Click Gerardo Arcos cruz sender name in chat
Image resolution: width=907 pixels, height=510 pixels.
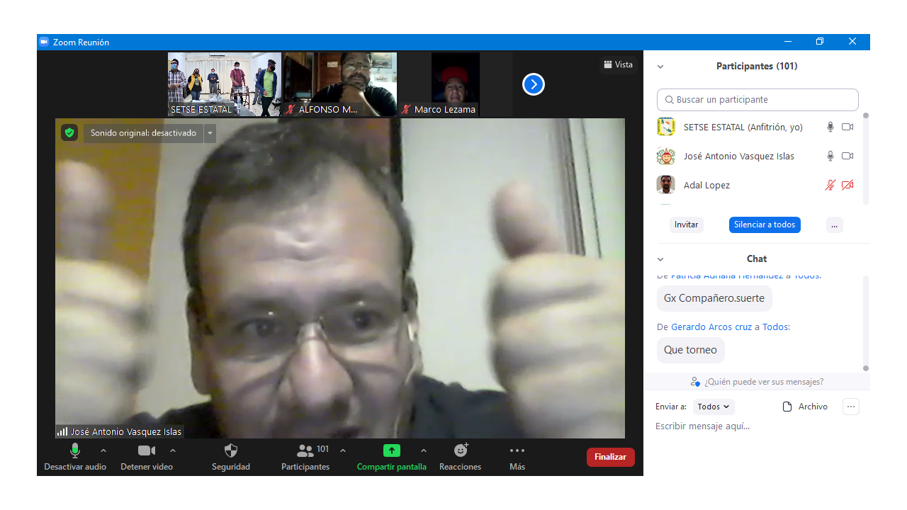click(x=711, y=327)
